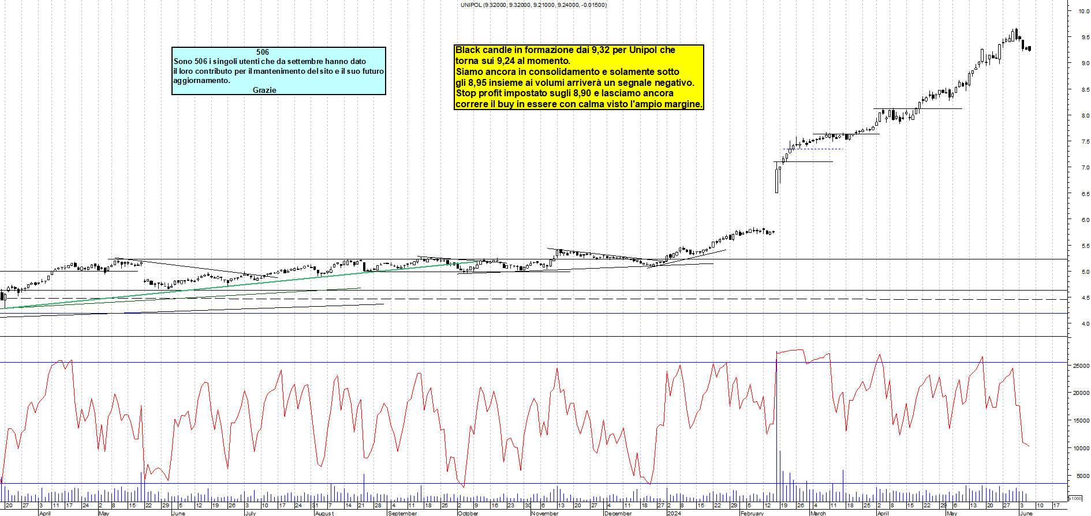Click the 'gli 8,95 insieme ai volumi' line

pos(575,82)
